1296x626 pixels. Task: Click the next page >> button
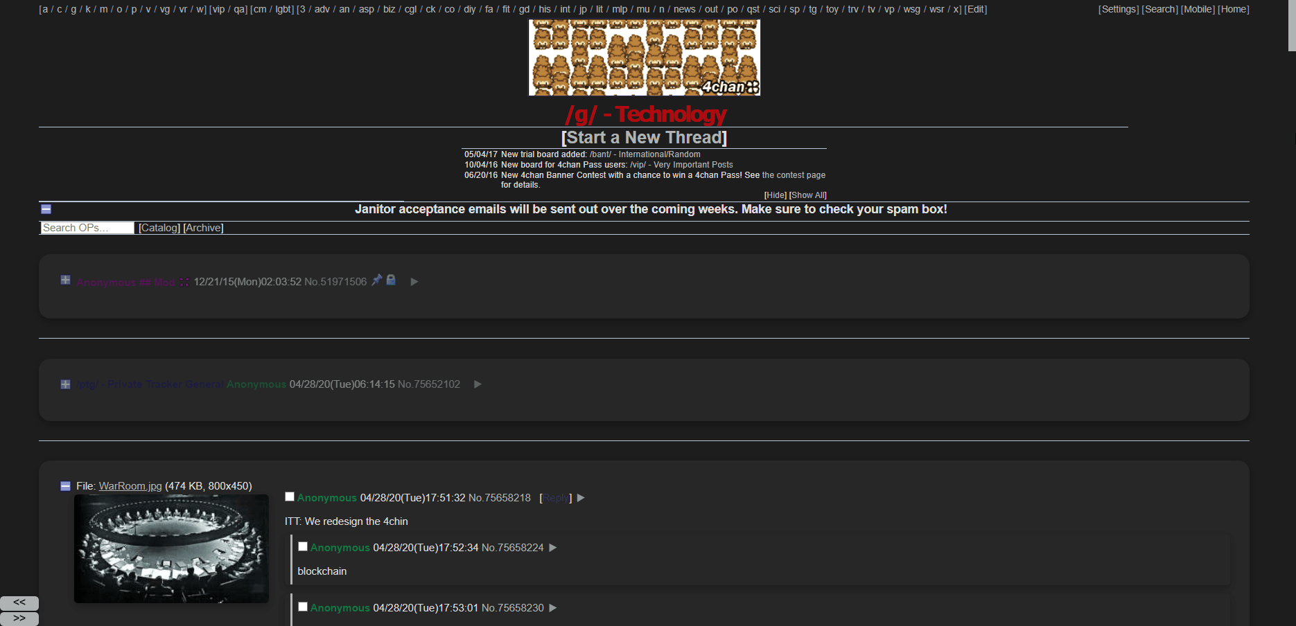19,618
